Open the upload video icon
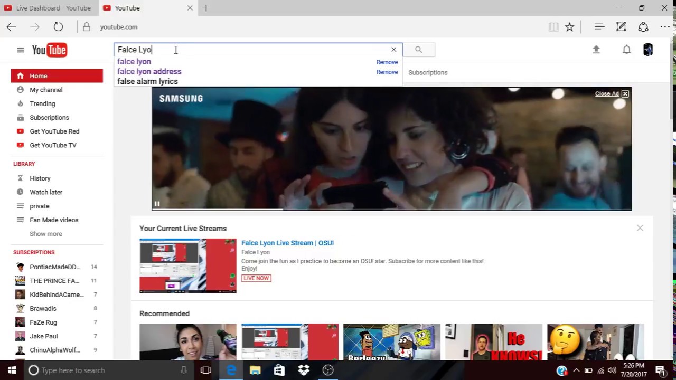This screenshot has height=380, width=676. (x=596, y=50)
